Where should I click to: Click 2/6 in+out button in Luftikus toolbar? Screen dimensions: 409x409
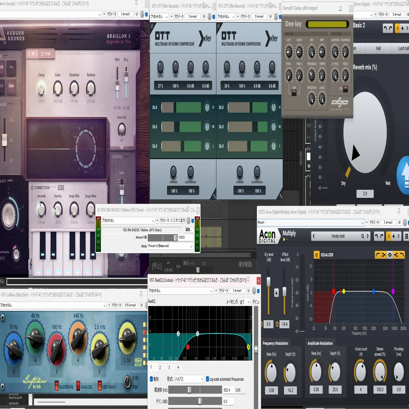point(130,305)
